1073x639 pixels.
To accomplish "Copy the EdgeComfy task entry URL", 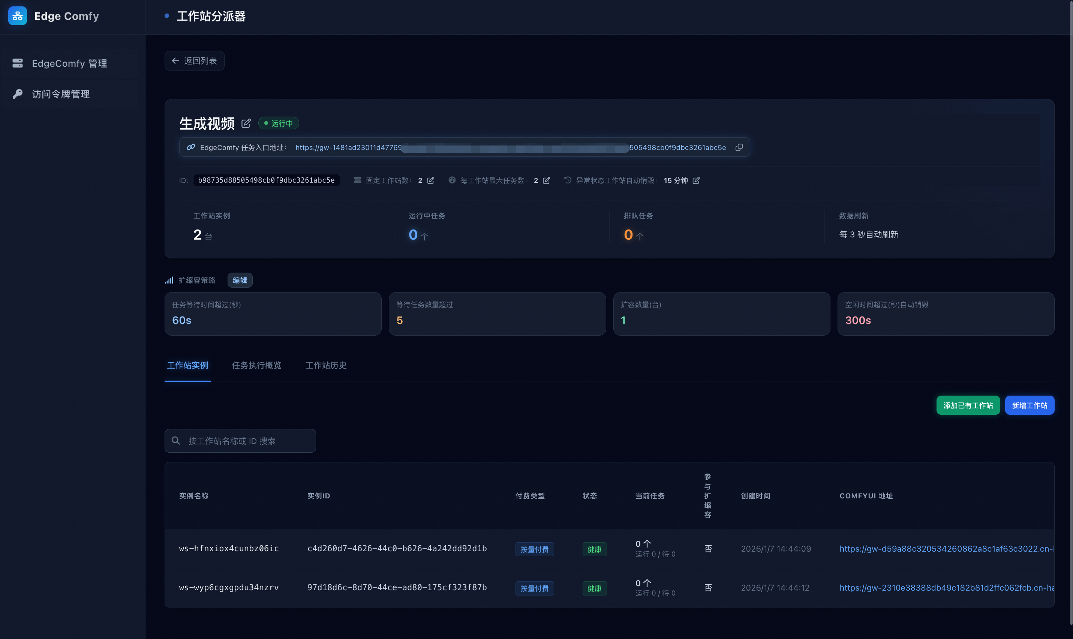I will pyautogui.click(x=739, y=147).
